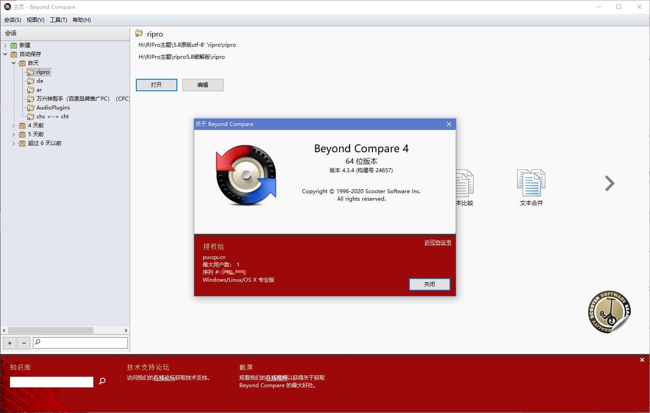Open the 文本比较 (Text Compare) session icon
Viewport: 650px width, 413px height.
click(x=464, y=183)
